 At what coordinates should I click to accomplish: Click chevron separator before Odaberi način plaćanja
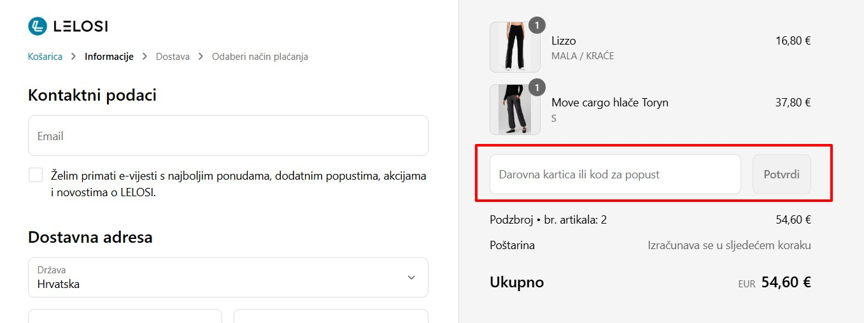pyautogui.click(x=201, y=57)
